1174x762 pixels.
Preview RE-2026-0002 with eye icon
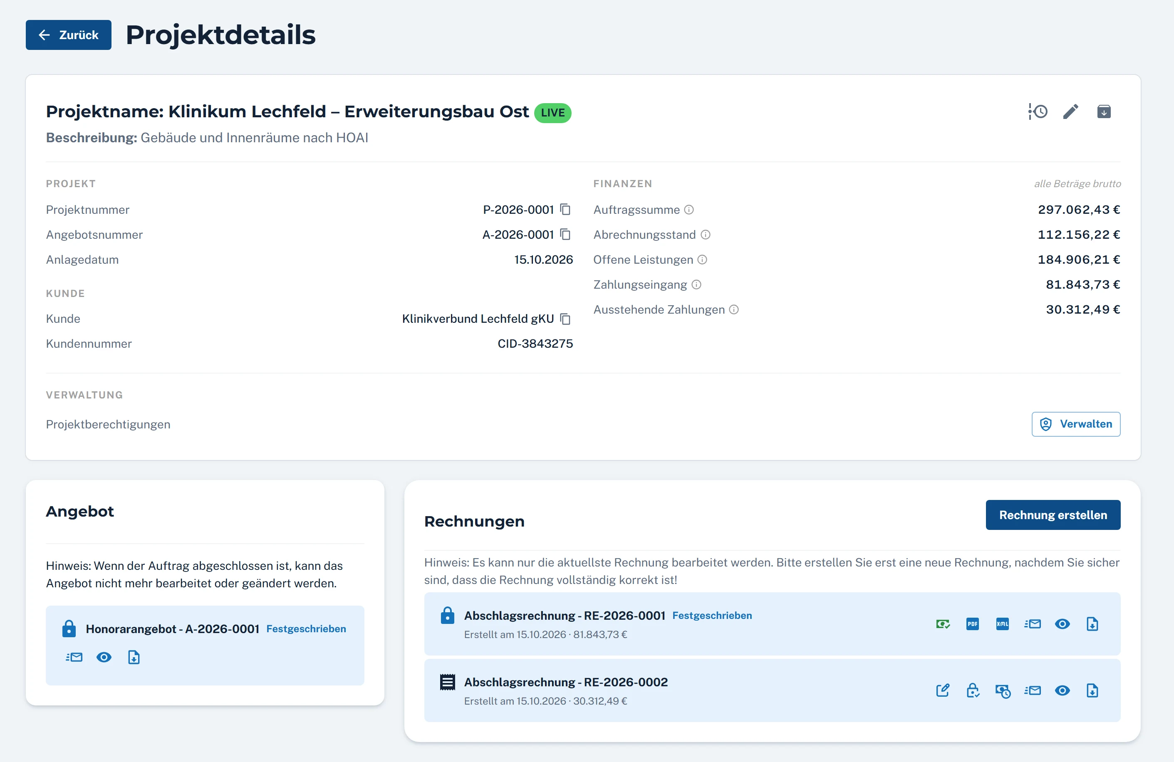1062,691
